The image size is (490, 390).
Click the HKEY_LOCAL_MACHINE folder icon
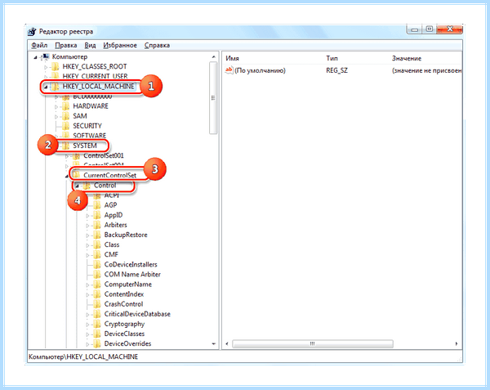pos(56,87)
